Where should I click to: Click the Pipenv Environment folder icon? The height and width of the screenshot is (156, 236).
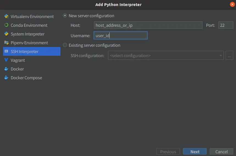6,43
